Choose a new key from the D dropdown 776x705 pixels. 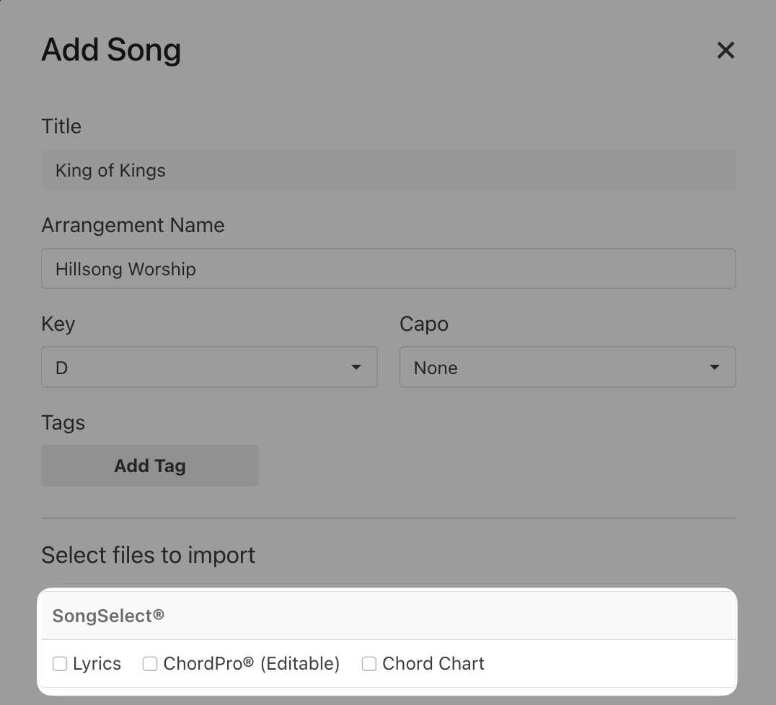pos(209,367)
